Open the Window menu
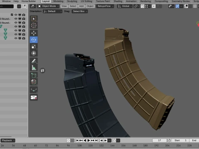Viewport: 199px width, 149px height. click(6, 1)
